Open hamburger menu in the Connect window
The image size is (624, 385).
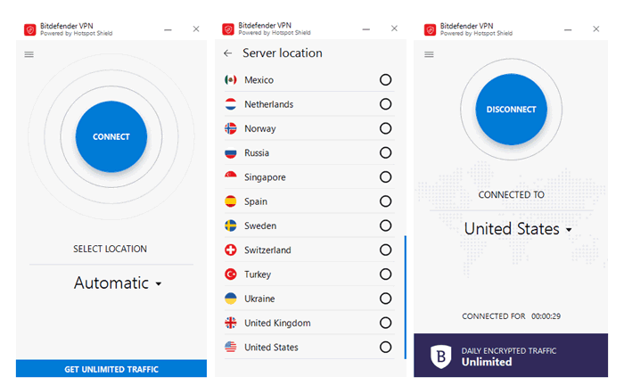point(29,54)
